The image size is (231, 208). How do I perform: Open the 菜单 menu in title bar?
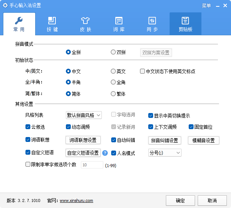[x=206, y=6]
